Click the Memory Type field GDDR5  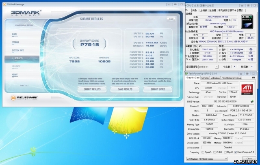[210, 124]
